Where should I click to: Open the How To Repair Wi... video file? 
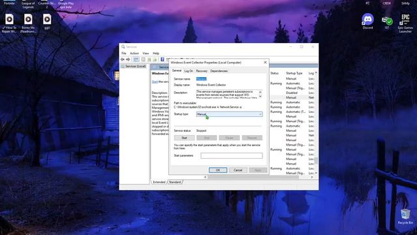(9, 23)
